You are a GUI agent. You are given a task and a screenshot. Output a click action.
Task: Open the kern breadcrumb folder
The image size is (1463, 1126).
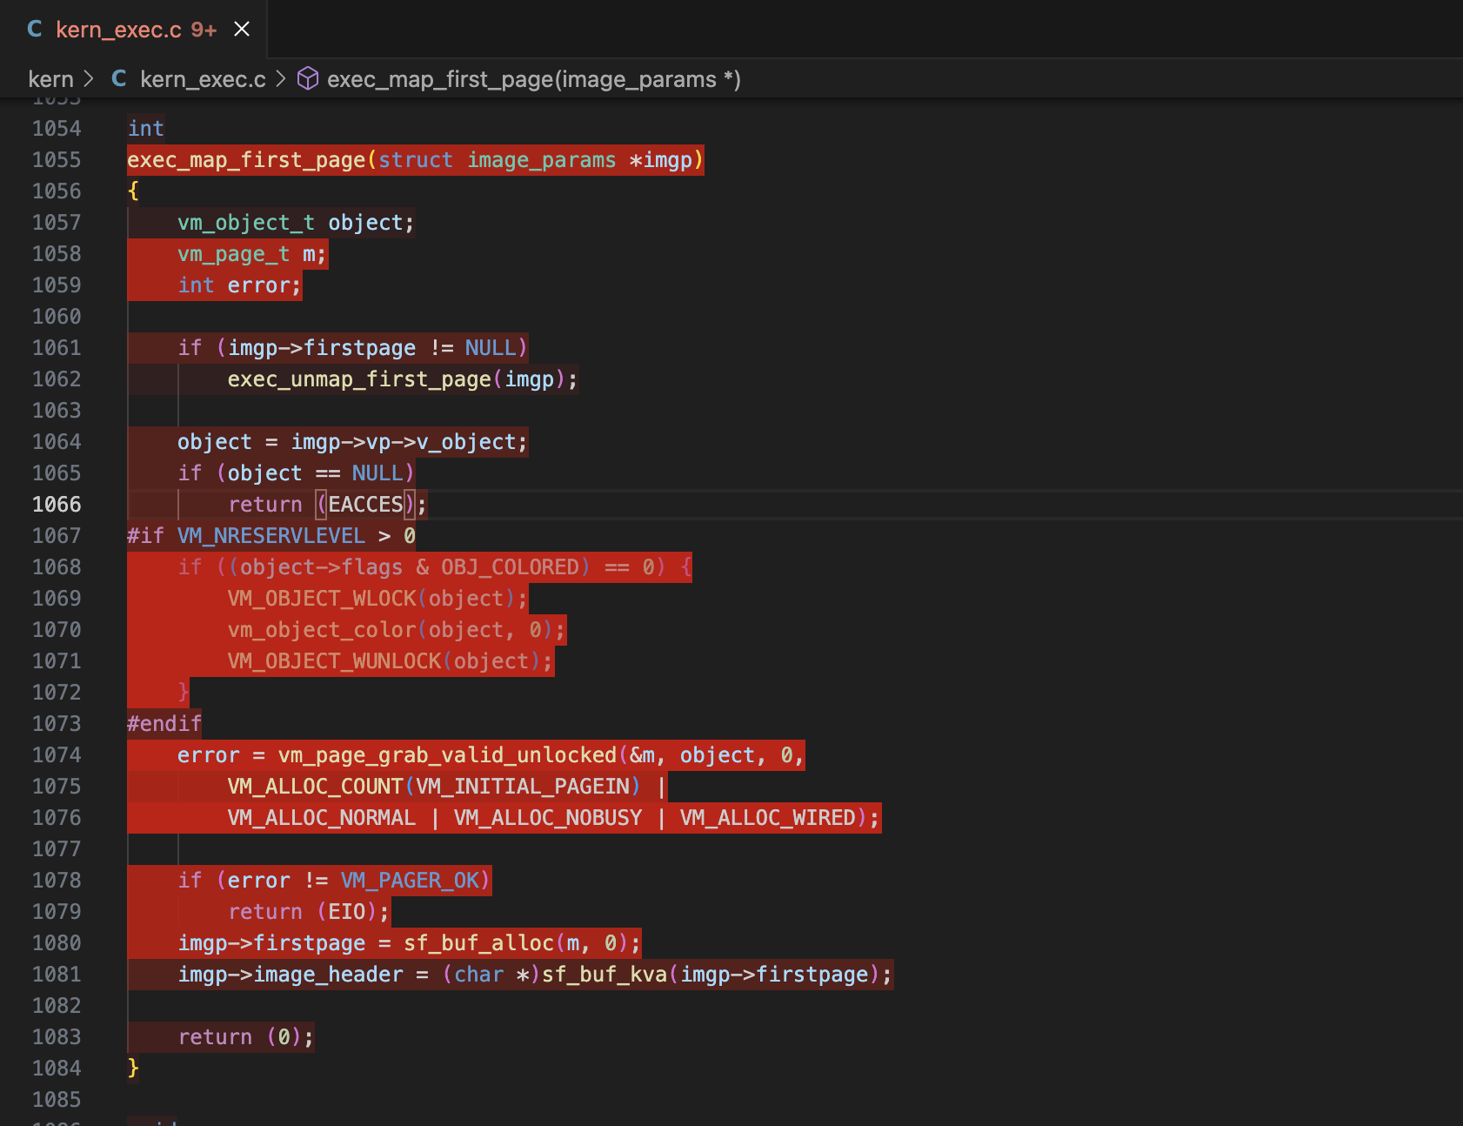pyautogui.click(x=50, y=79)
